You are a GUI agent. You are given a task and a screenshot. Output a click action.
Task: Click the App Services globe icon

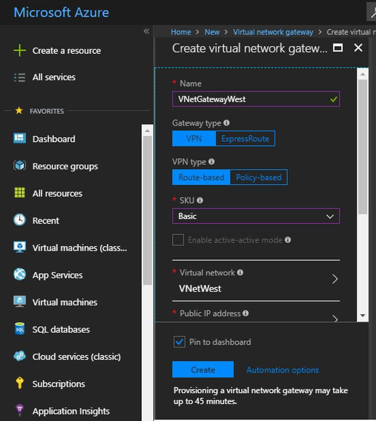(20, 274)
